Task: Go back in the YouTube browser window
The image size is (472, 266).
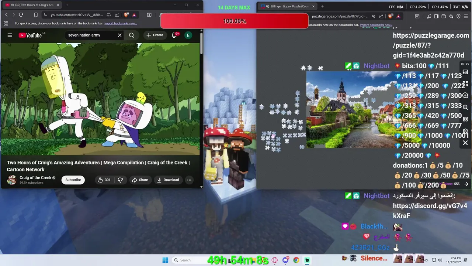Action: click(x=6, y=15)
